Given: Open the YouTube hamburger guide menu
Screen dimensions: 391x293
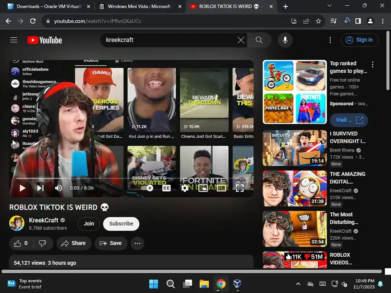Looking at the screenshot, I should click(14, 40).
